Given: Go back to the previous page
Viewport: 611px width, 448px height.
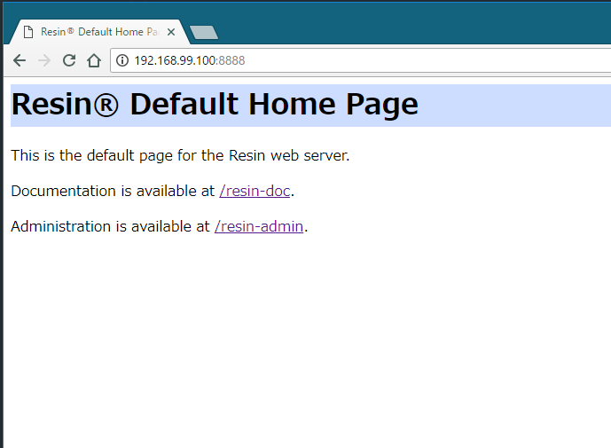Looking at the screenshot, I should point(20,60).
